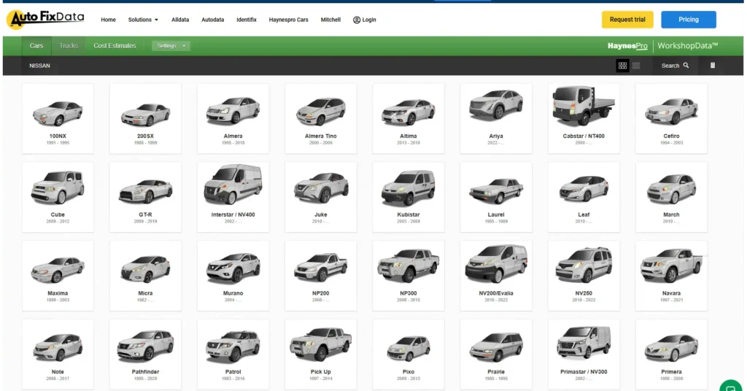This screenshot has width=747, height=391.
Task: Select the NP200 model card
Action: [x=321, y=276]
